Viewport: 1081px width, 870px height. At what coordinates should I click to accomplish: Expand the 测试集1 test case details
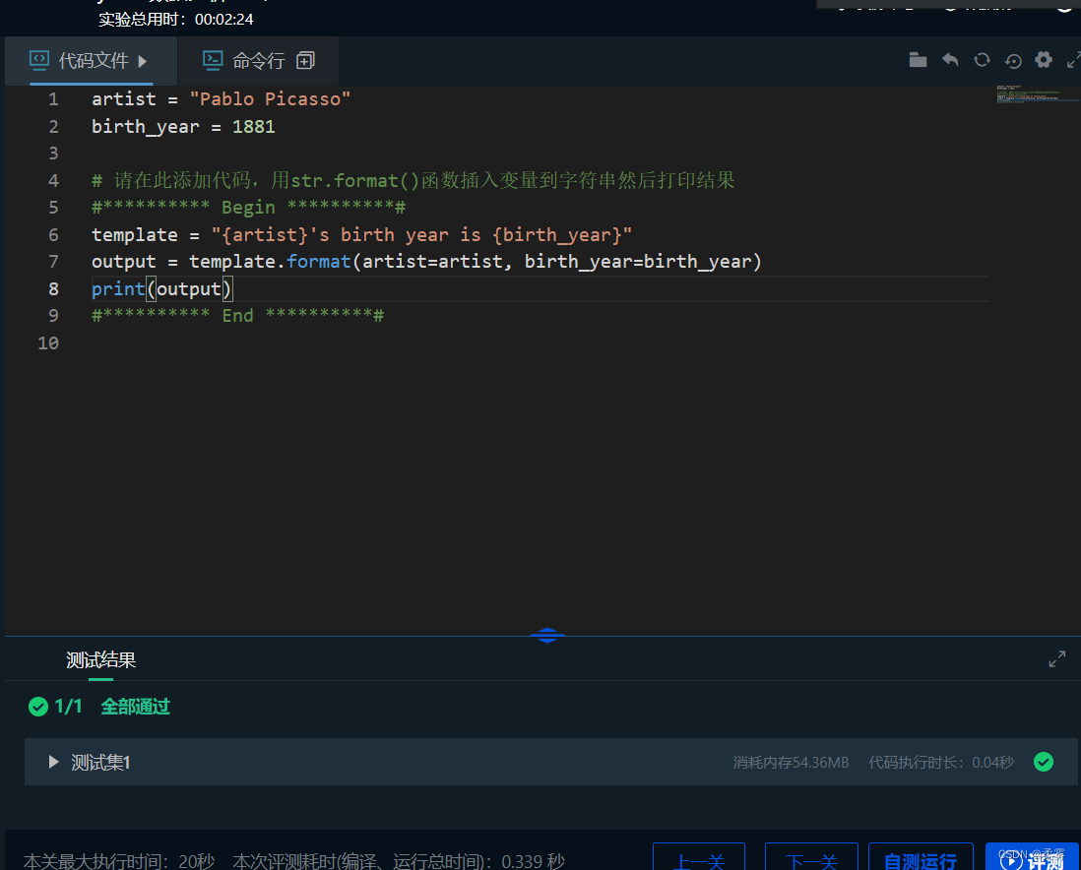pyautogui.click(x=53, y=761)
